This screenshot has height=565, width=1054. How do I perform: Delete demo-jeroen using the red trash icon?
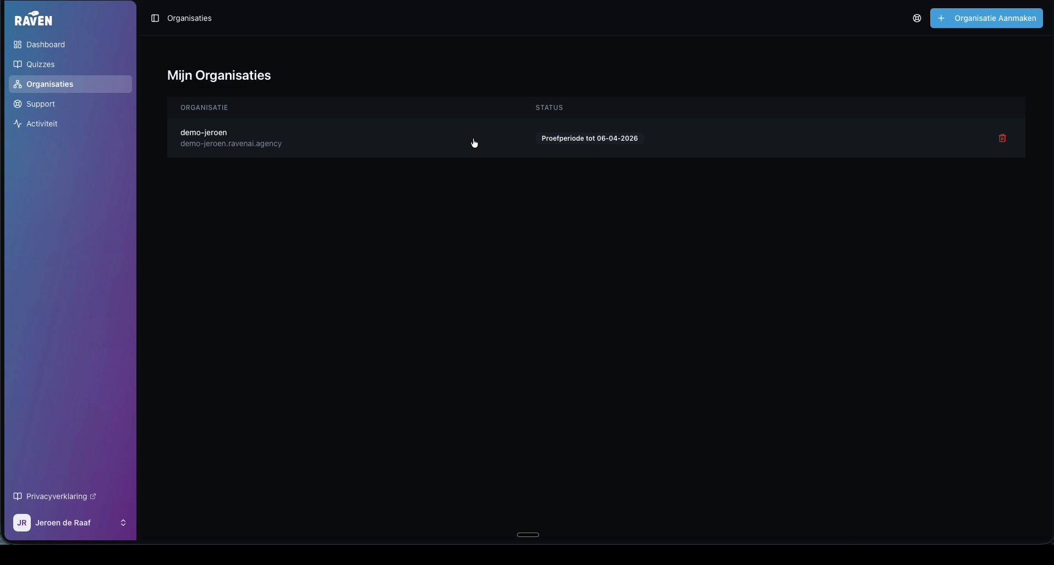[x=1002, y=139]
